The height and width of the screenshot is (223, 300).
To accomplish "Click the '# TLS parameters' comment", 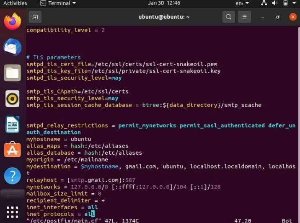I will 54,57.
